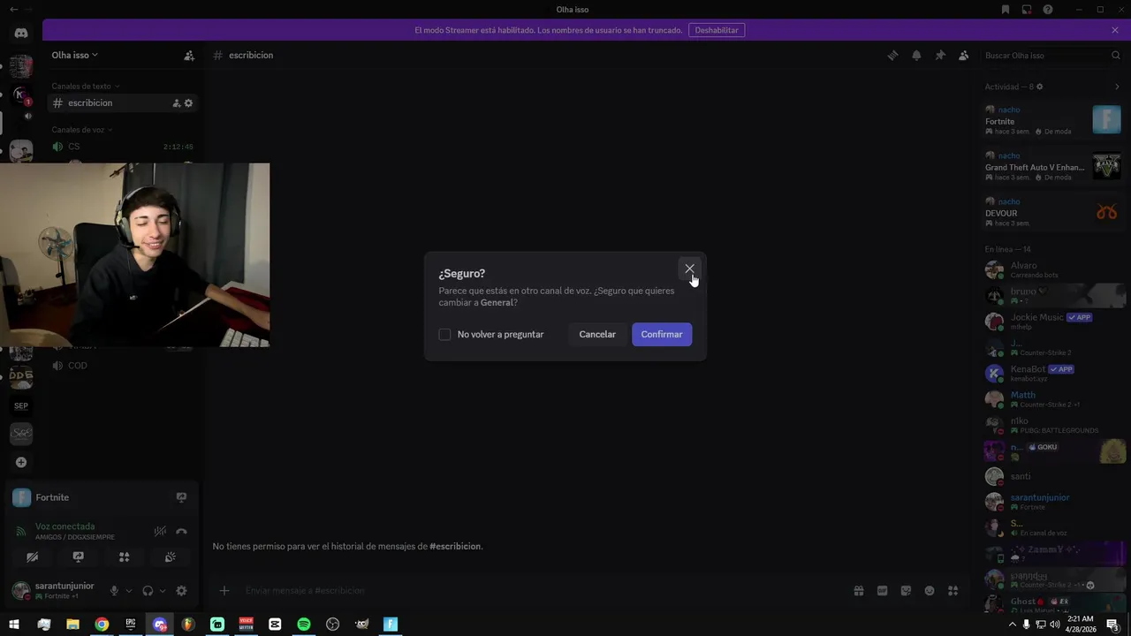This screenshot has height=636, width=1131.
Task: Disconnect from voice with hang-up icon
Action: point(181,531)
